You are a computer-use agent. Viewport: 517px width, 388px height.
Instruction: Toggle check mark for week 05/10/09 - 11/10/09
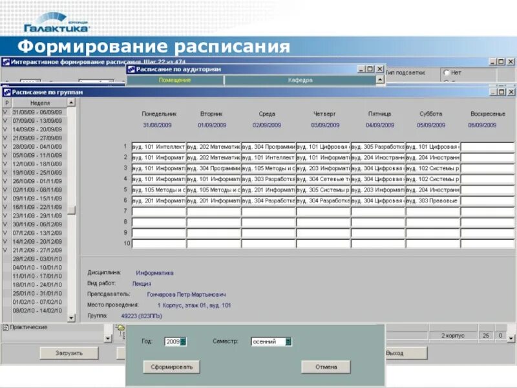[x=5, y=155]
